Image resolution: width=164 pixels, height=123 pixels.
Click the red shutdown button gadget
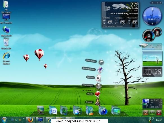tap(159, 113)
